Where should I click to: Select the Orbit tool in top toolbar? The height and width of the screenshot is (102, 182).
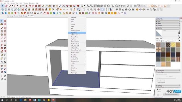point(54,6)
